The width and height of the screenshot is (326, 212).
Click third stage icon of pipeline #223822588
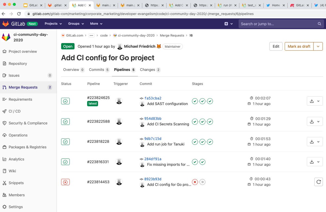click(210, 122)
